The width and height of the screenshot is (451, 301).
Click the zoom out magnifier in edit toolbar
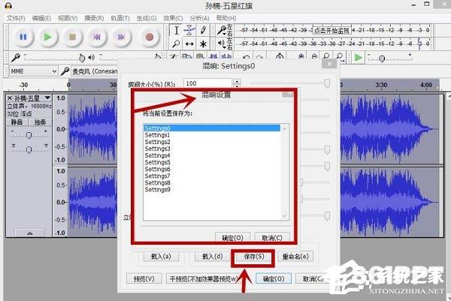[x=314, y=56]
